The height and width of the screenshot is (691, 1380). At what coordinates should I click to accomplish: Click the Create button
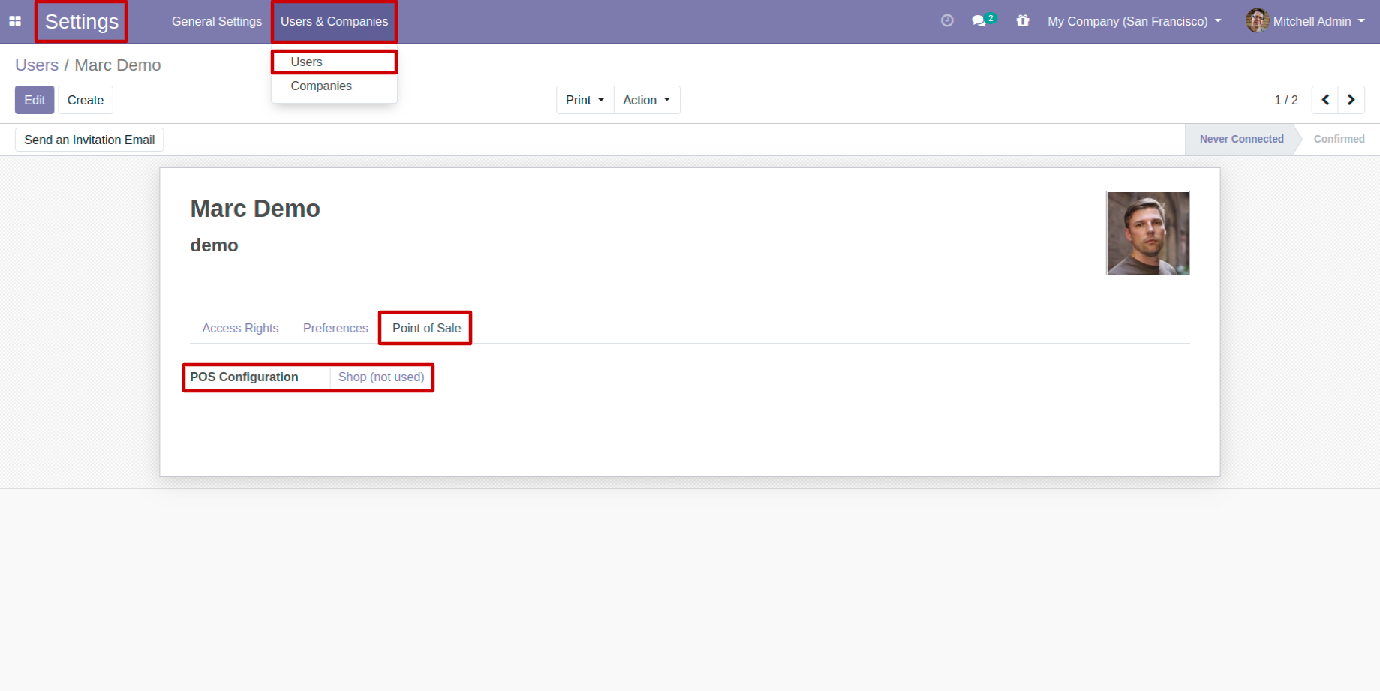click(86, 100)
